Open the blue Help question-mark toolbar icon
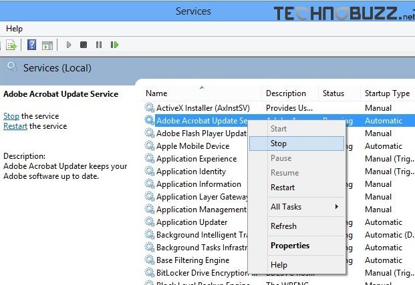Screen dimensions: 415x285 coord(31,45)
